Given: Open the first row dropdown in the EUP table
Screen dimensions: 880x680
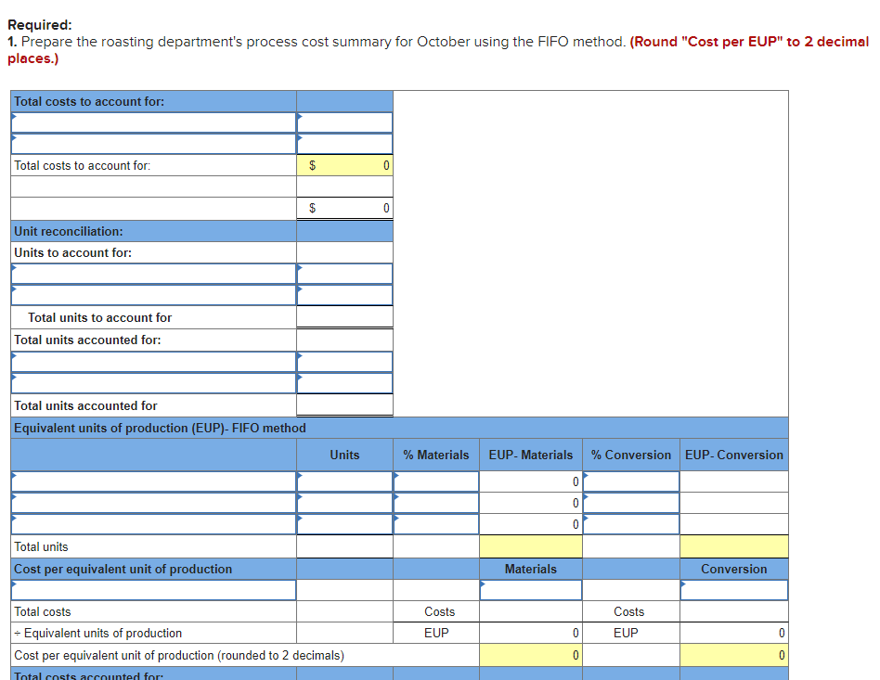Looking at the screenshot, I should pos(153,481).
